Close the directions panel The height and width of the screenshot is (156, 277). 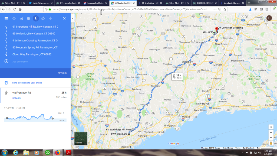(x=64, y=18)
